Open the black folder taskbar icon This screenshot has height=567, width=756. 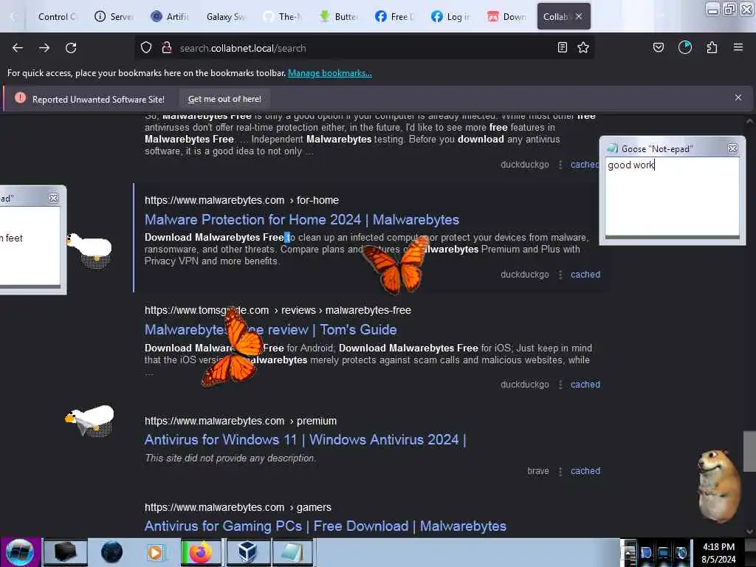pyautogui.click(x=66, y=552)
